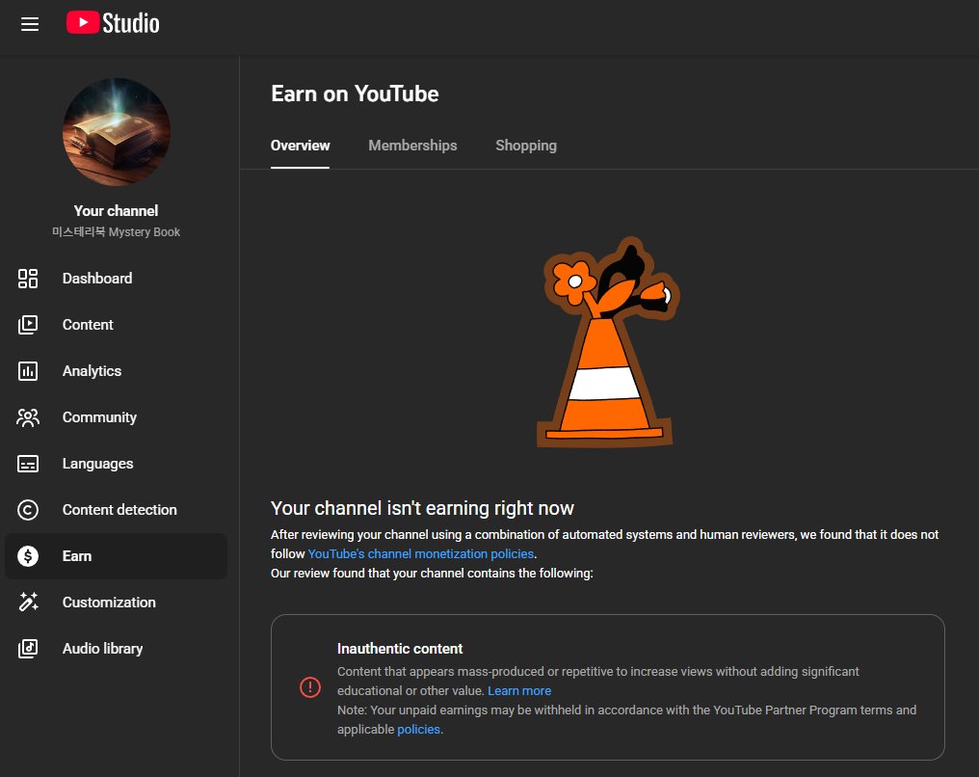This screenshot has width=979, height=777.
Task: Click the Analytics bar-chart icon
Action: point(28,371)
